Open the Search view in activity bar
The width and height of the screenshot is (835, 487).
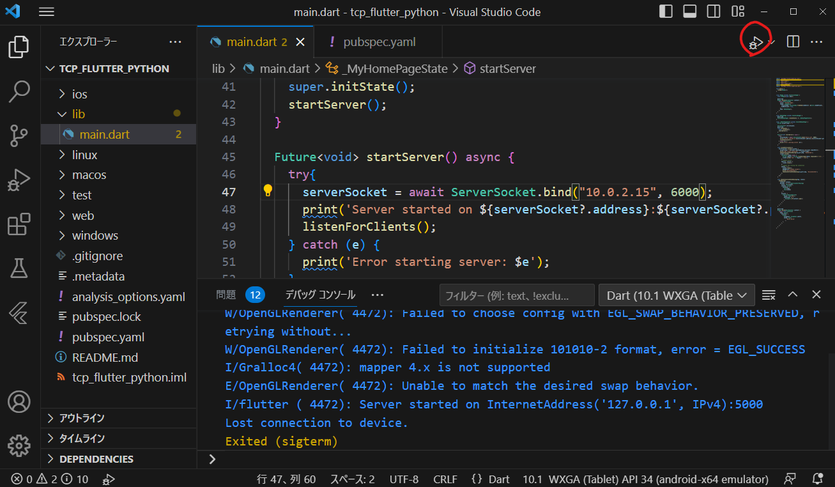19,91
